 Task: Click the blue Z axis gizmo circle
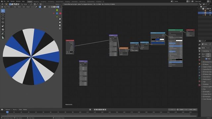pos(57,13)
